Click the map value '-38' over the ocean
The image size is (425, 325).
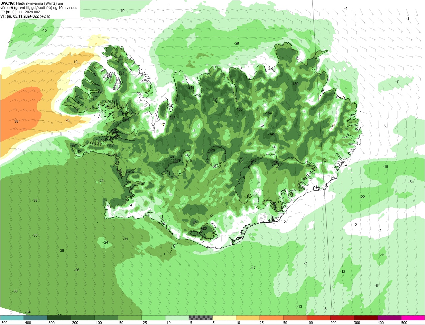click(35, 201)
